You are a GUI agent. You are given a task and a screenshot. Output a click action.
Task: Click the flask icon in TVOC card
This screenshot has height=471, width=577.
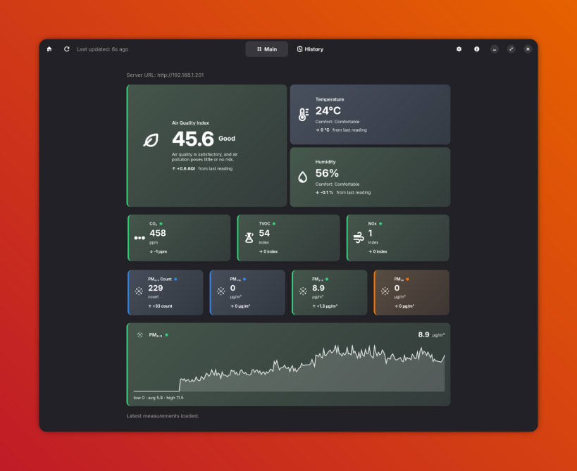click(x=249, y=237)
